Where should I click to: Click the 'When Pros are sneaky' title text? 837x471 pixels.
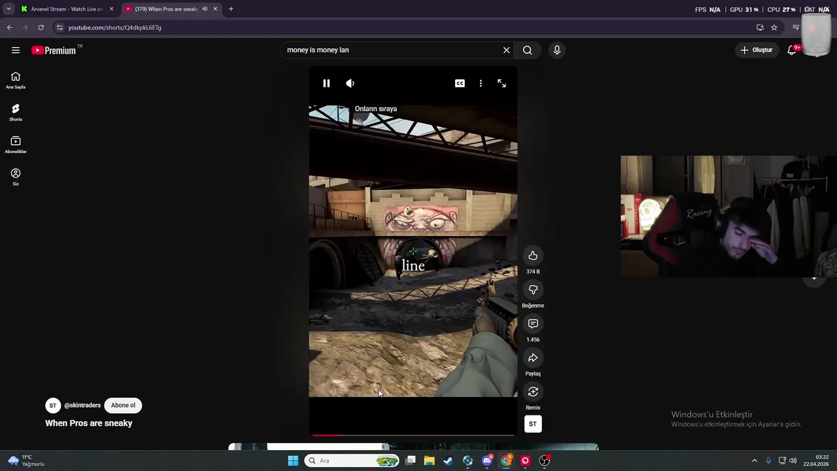coord(89,423)
